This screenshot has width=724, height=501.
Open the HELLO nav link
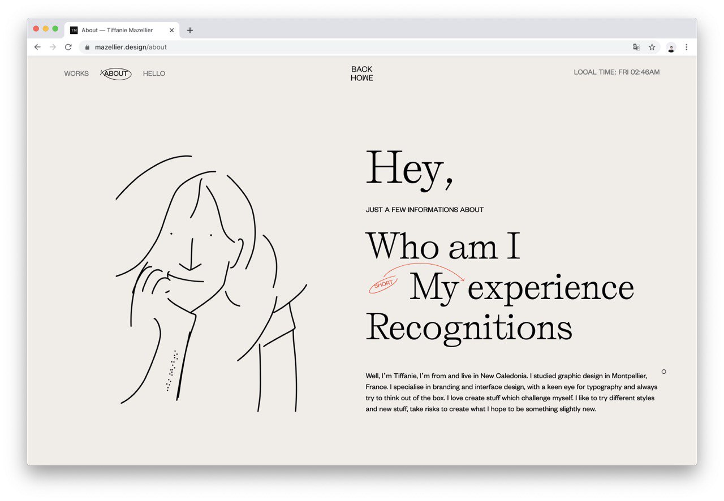point(154,74)
